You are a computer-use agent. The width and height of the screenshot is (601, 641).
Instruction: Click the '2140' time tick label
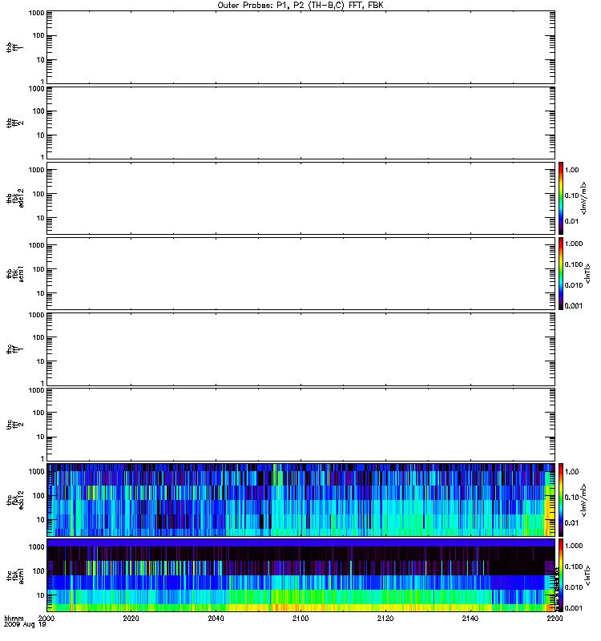(470, 618)
